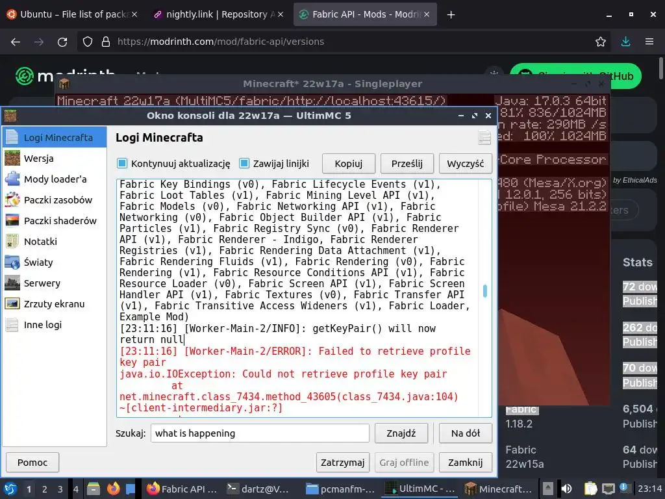The height and width of the screenshot is (499, 665).
Task: Click the Prześlij button
Action: pos(407,163)
